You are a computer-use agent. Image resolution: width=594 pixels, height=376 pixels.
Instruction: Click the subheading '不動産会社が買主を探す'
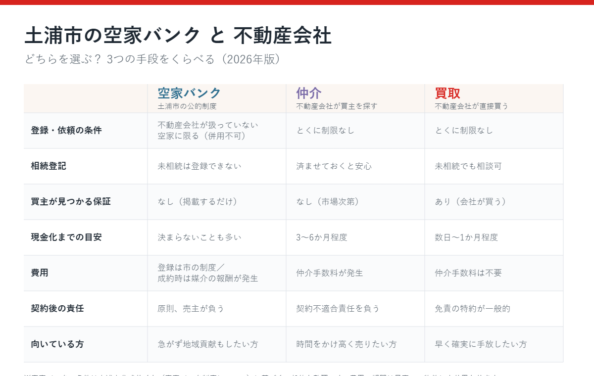click(x=337, y=106)
